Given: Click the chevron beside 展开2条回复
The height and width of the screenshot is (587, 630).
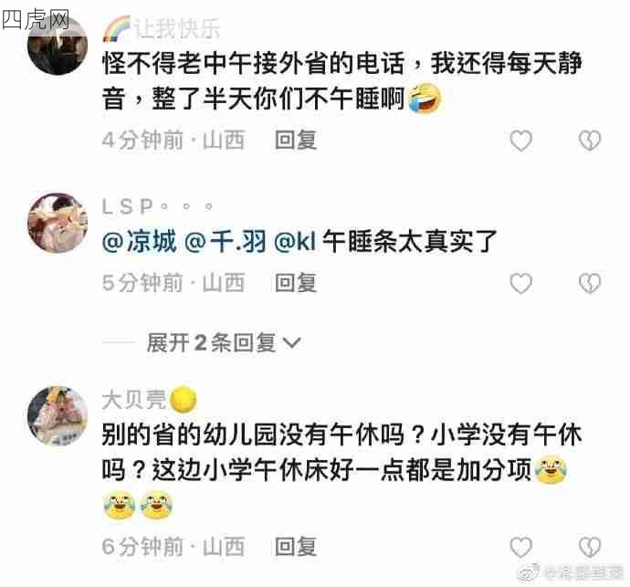Looking at the screenshot, I should pos(291,342).
